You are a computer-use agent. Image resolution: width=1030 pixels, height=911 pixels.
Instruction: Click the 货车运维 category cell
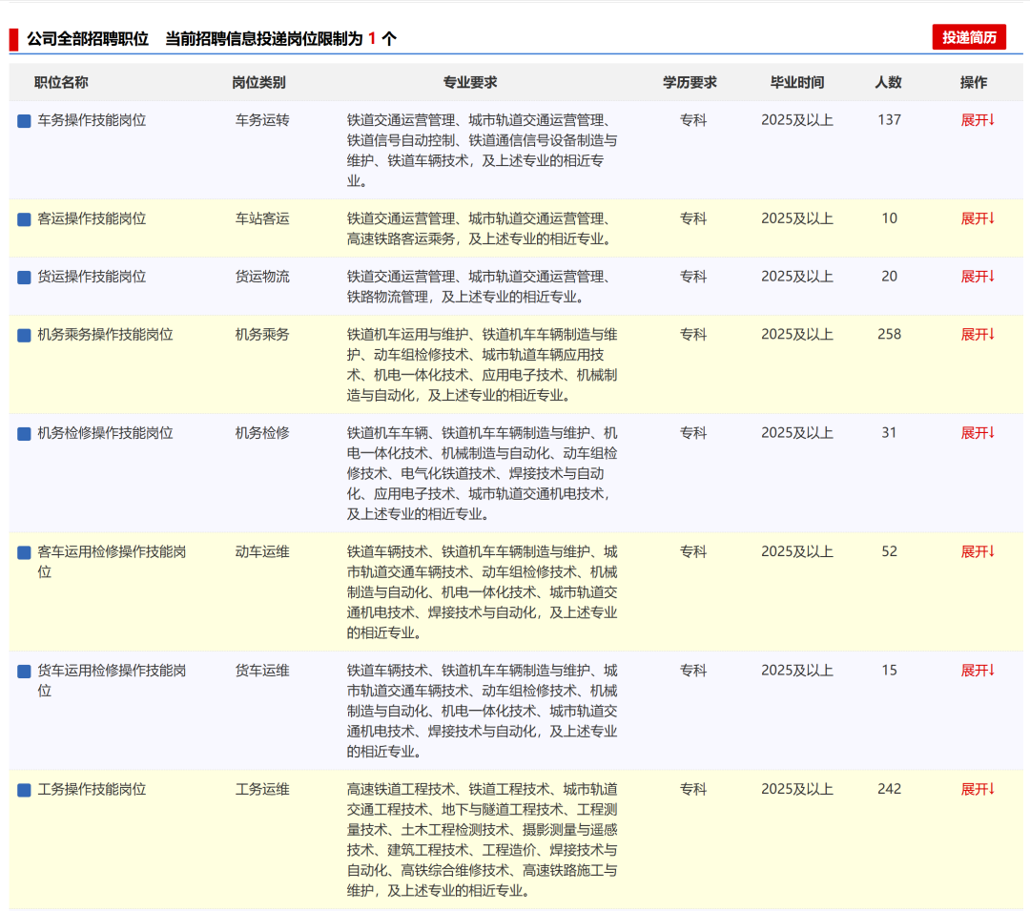263,671
